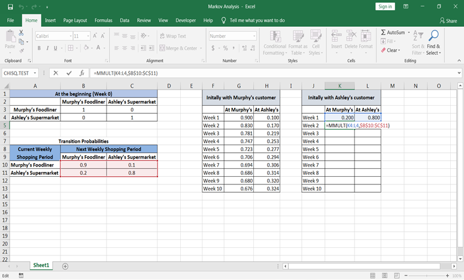Switch to the Formulas tab

pos(103,20)
